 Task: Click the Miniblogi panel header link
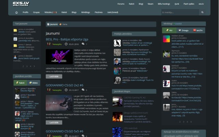pos(168,24)
